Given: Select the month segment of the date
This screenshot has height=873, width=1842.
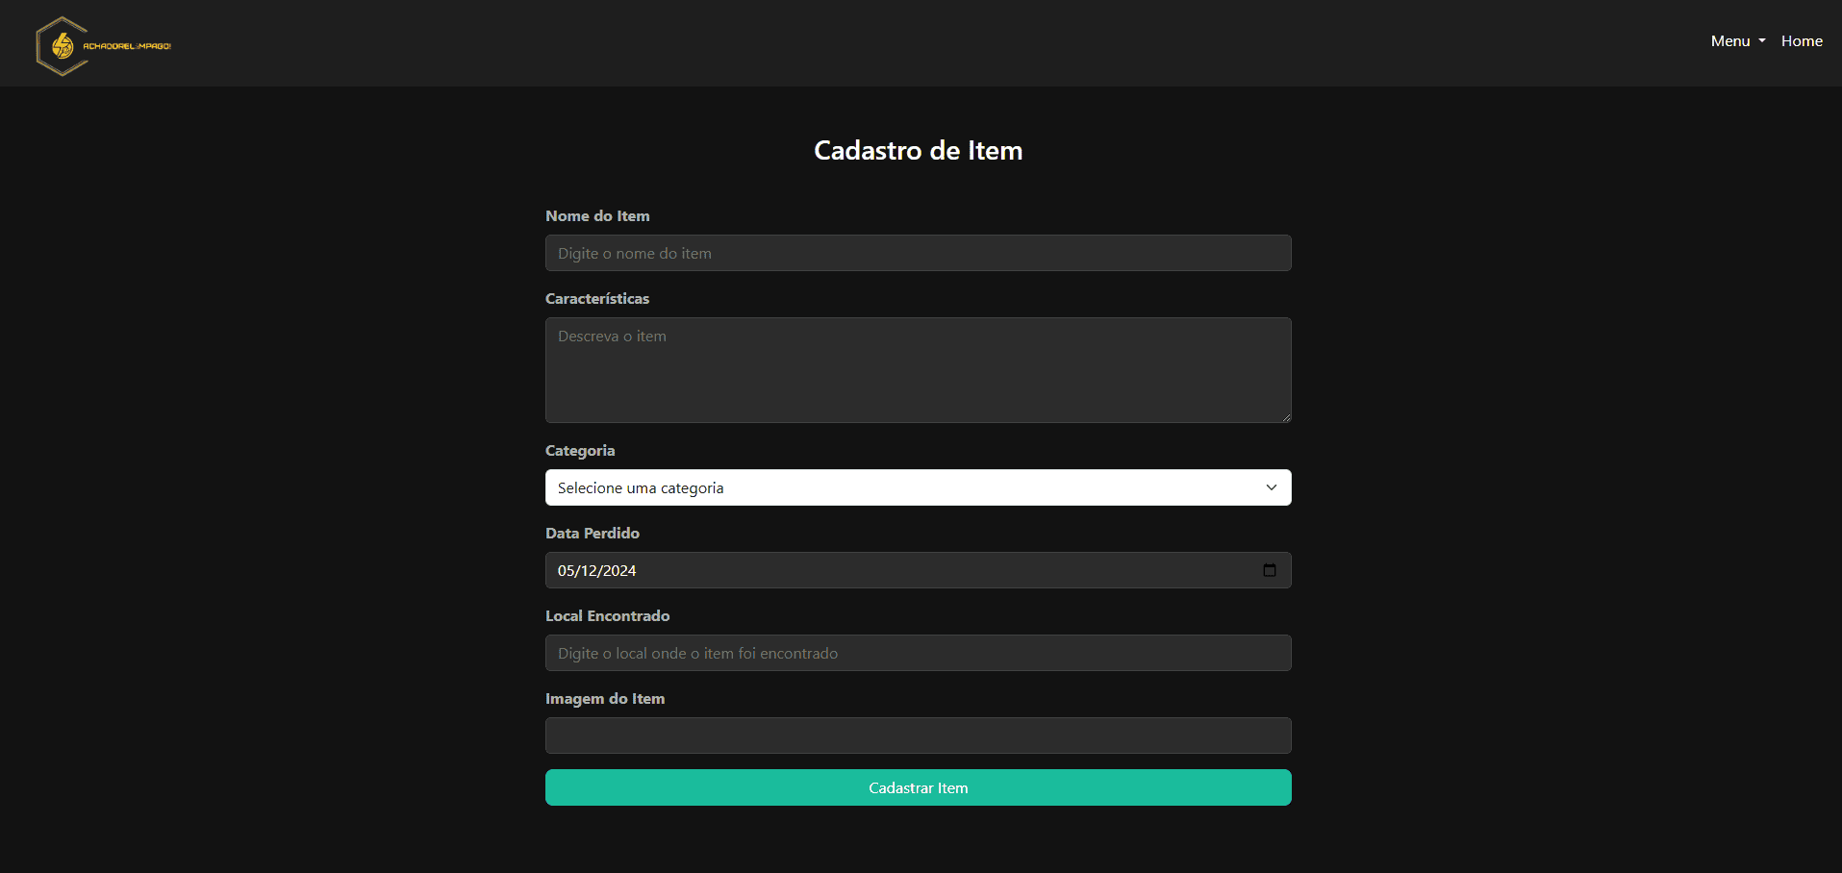Looking at the screenshot, I should coord(589,570).
